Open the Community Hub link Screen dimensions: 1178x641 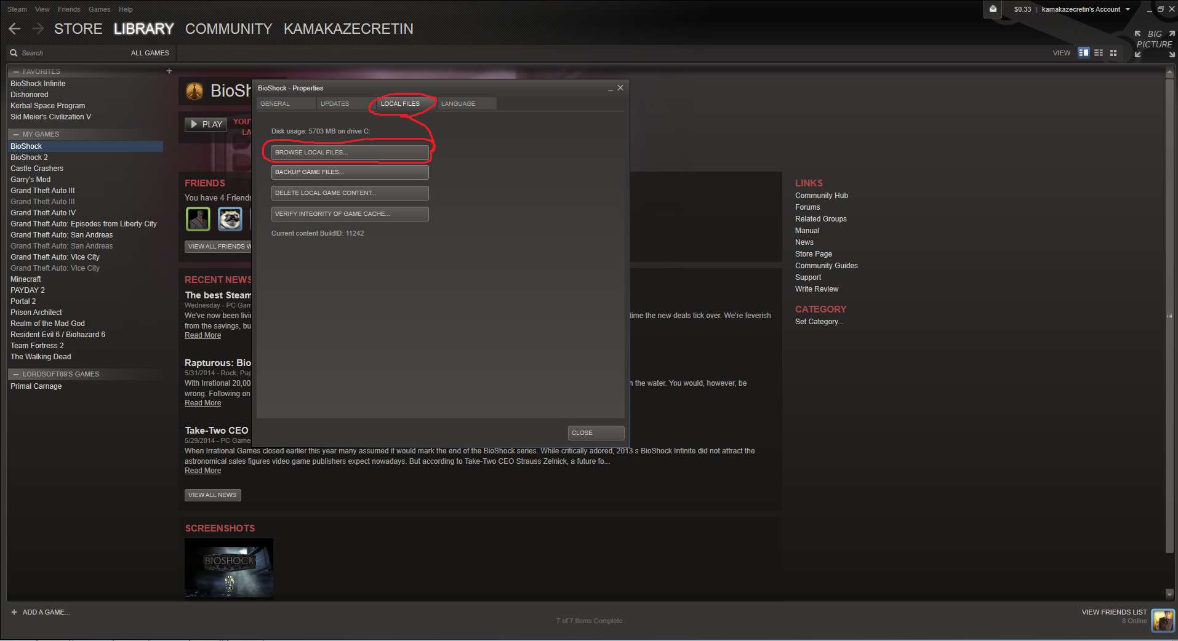pos(821,196)
